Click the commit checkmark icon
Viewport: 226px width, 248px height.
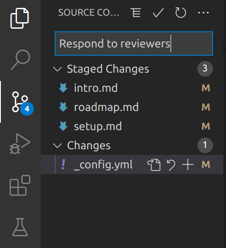pyautogui.click(x=158, y=13)
